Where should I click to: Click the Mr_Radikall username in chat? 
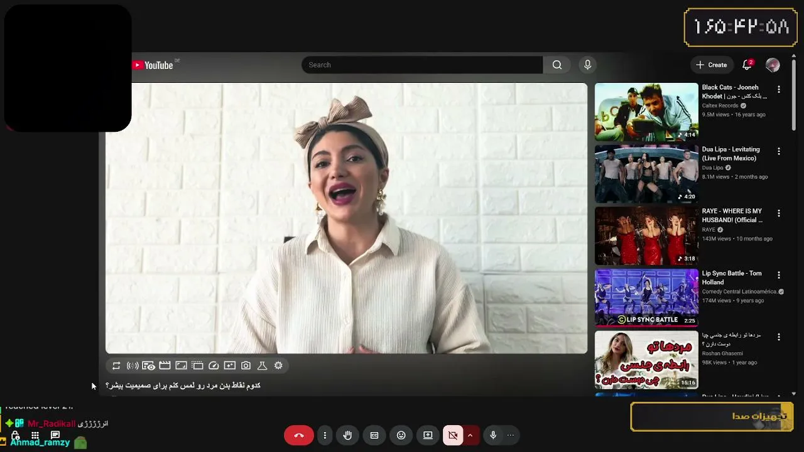click(x=52, y=424)
